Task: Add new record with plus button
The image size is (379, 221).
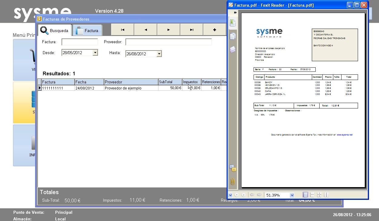Action: (215, 30)
